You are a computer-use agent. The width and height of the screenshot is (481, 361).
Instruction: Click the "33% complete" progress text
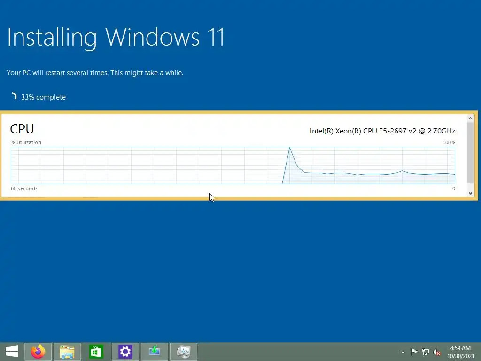pyautogui.click(x=43, y=97)
